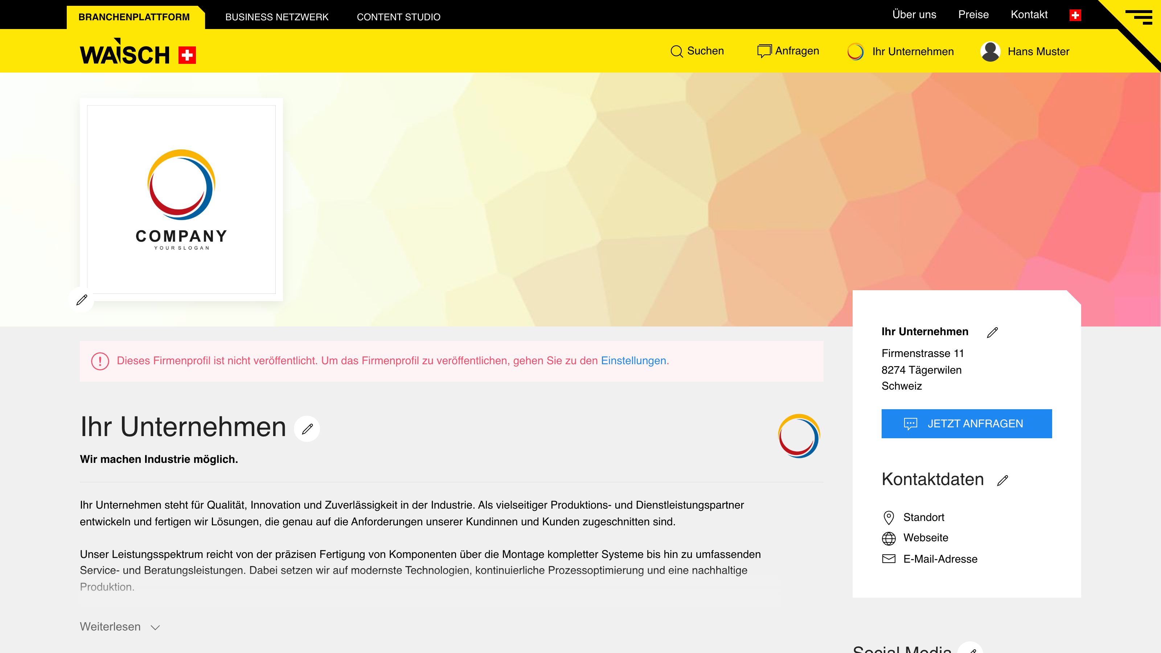Screen dimensions: 1161x653
Task: Open Kontakt in the top menu
Action: pos(1029,15)
